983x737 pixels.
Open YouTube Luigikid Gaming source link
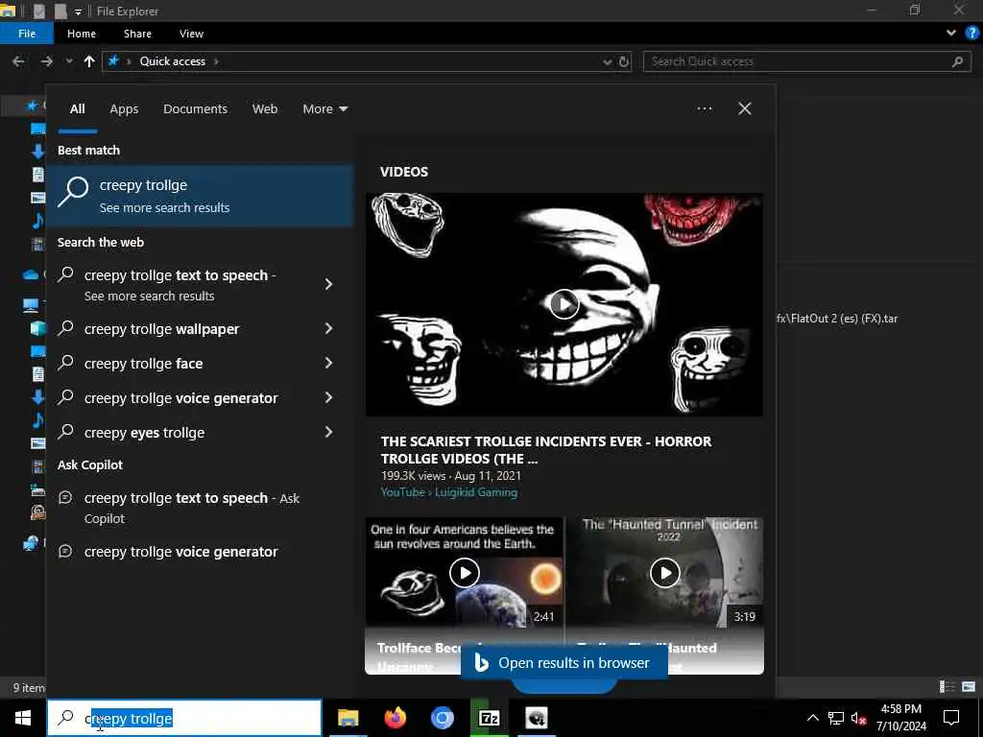tap(449, 492)
